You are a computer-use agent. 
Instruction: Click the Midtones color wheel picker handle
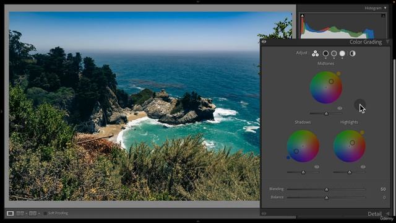click(331, 82)
